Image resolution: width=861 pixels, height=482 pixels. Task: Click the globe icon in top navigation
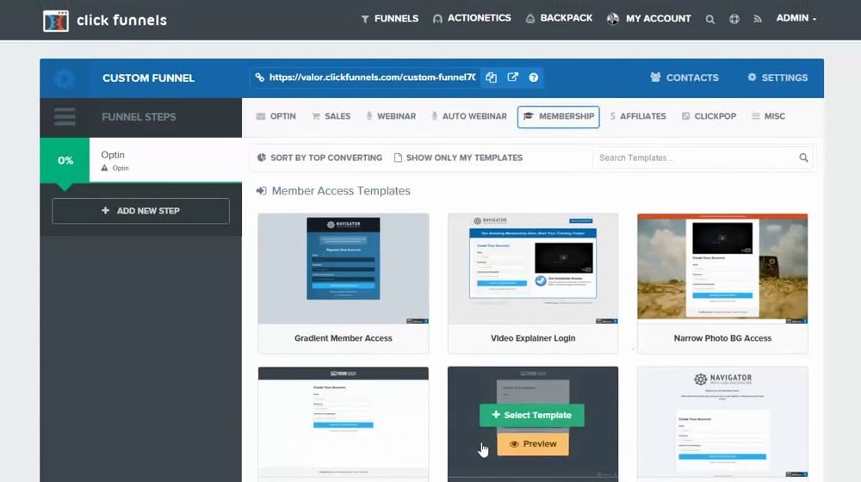click(x=734, y=19)
